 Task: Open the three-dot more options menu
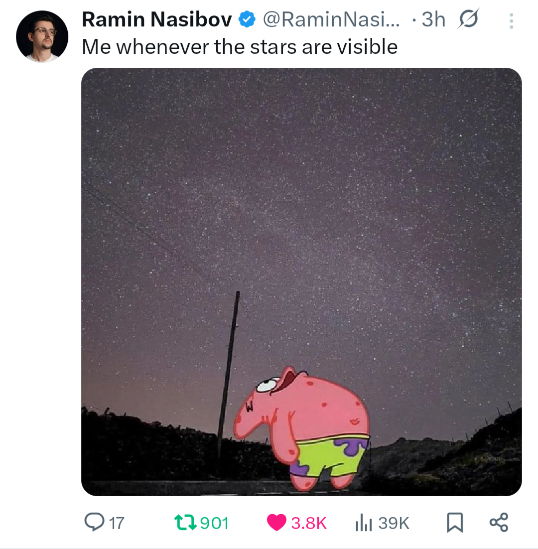[x=511, y=21]
